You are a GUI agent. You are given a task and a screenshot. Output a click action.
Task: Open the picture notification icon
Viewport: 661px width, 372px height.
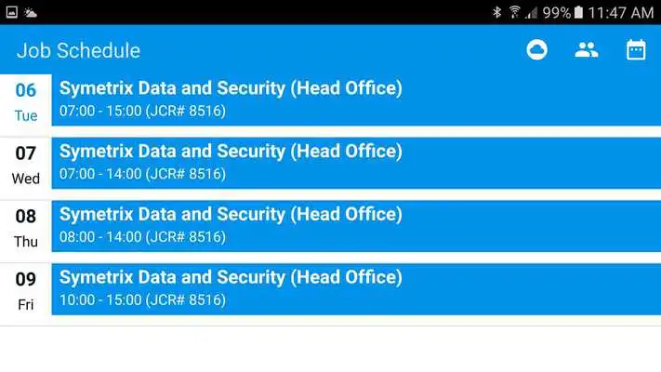click(12, 12)
